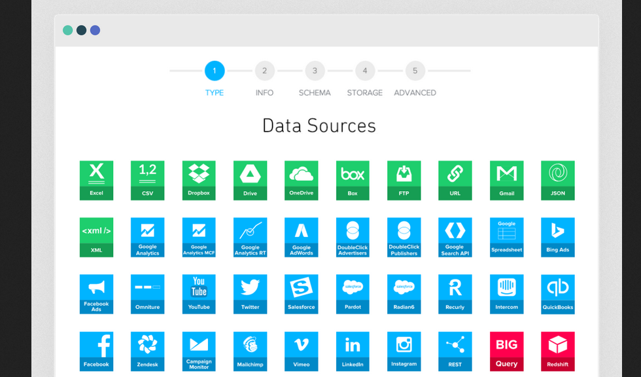Select the BigQuery data source
Screen dimensions: 641x377
pyautogui.click(x=506, y=351)
